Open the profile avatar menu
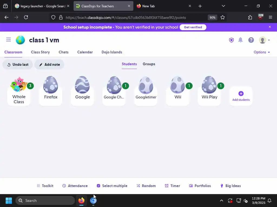This screenshot has height=207, width=277. (264, 40)
